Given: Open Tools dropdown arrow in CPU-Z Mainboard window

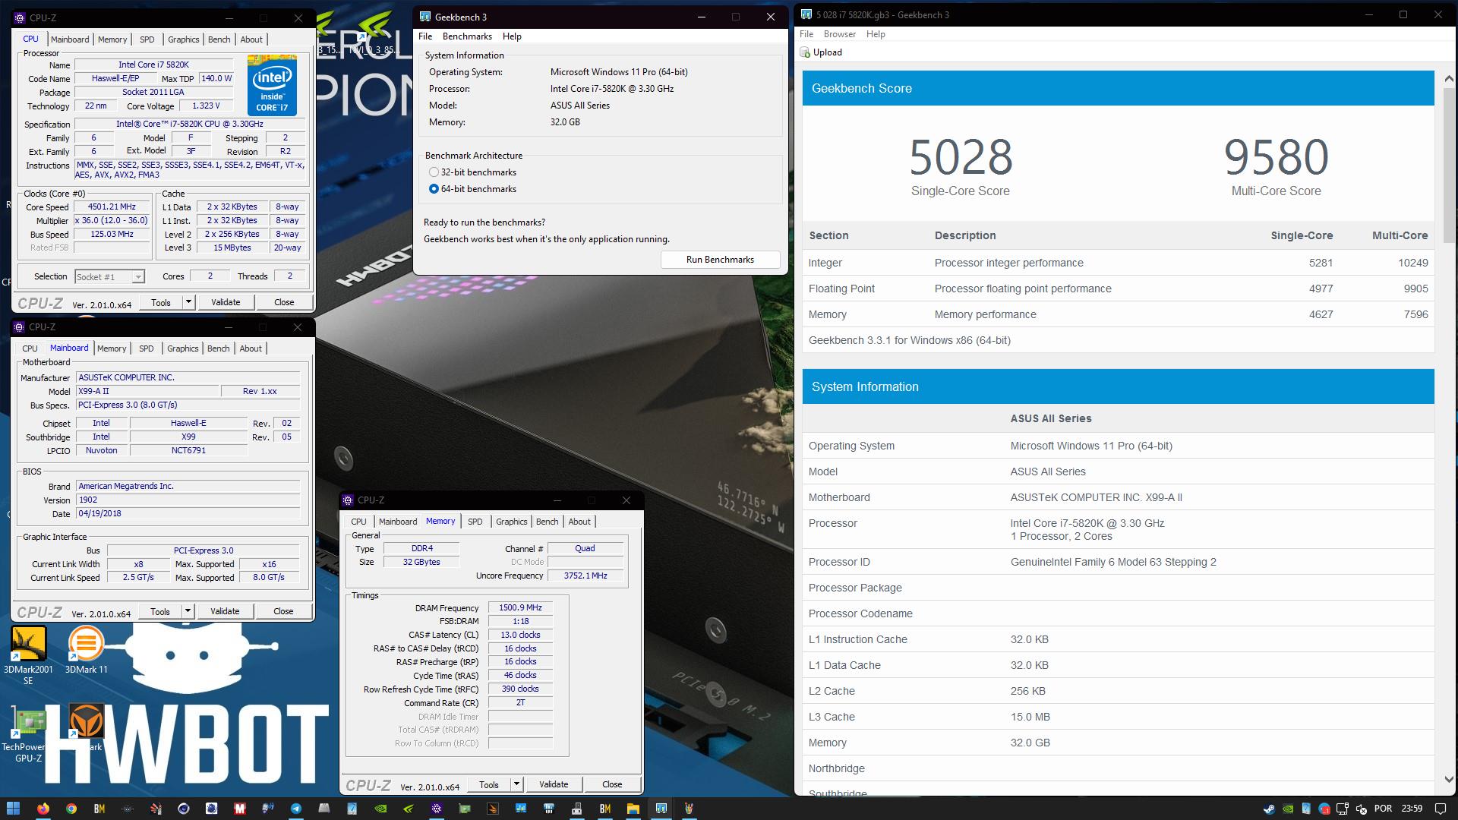Looking at the screenshot, I should (188, 611).
